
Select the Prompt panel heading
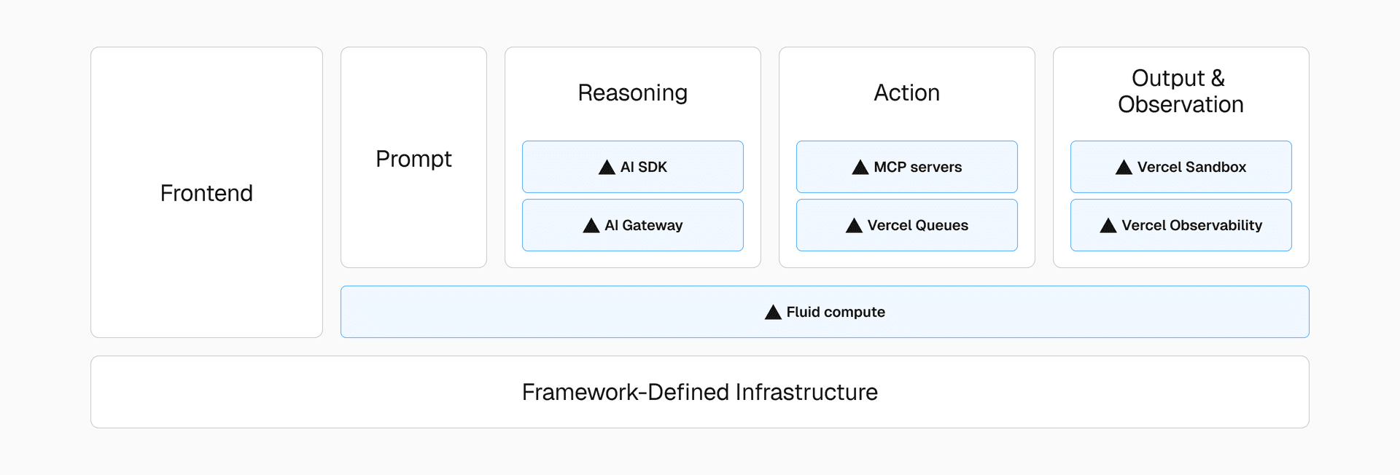pyautogui.click(x=413, y=159)
